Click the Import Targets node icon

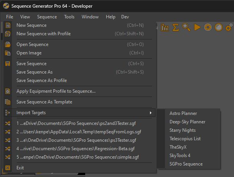point(7,113)
